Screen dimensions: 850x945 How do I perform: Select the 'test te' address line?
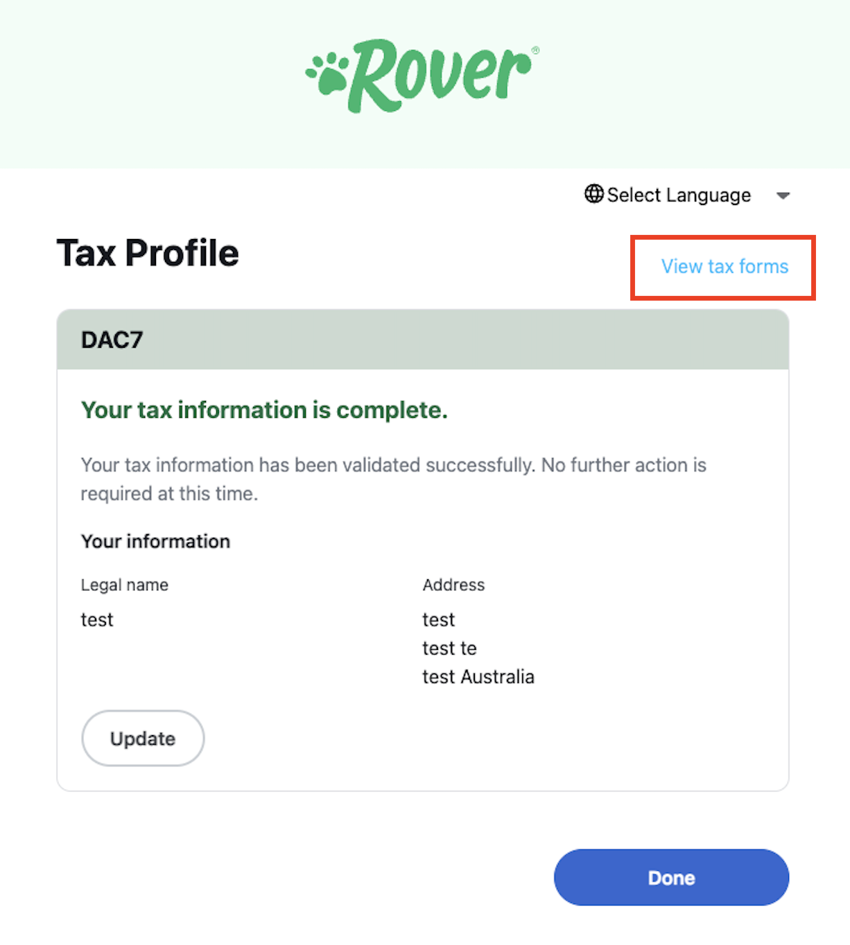point(449,648)
